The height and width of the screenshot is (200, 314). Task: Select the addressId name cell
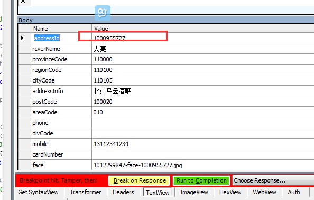tap(61, 38)
